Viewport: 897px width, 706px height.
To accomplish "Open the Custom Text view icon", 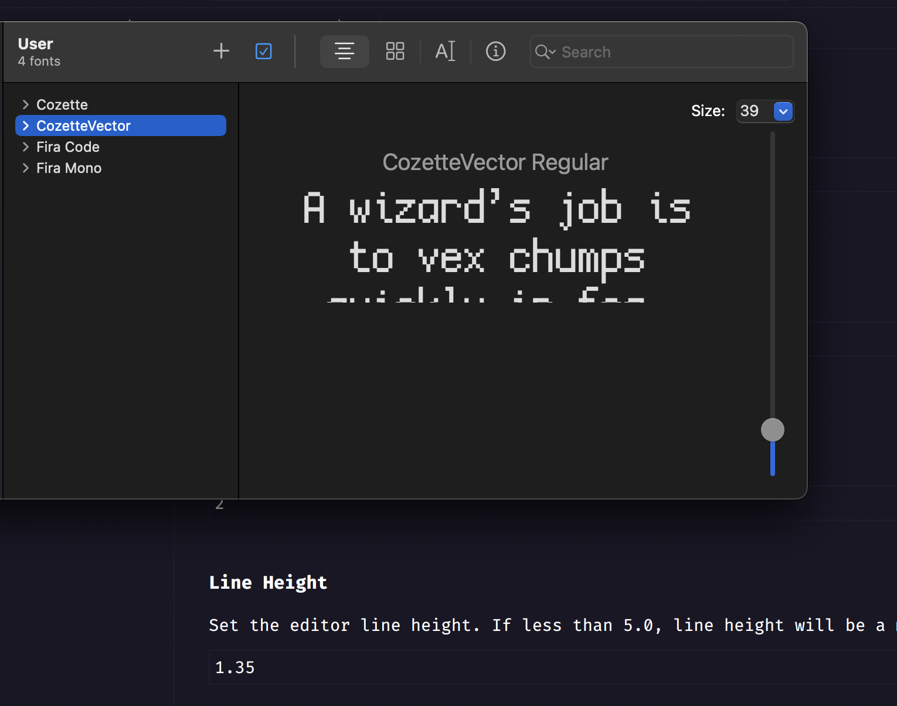I will (x=445, y=51).
